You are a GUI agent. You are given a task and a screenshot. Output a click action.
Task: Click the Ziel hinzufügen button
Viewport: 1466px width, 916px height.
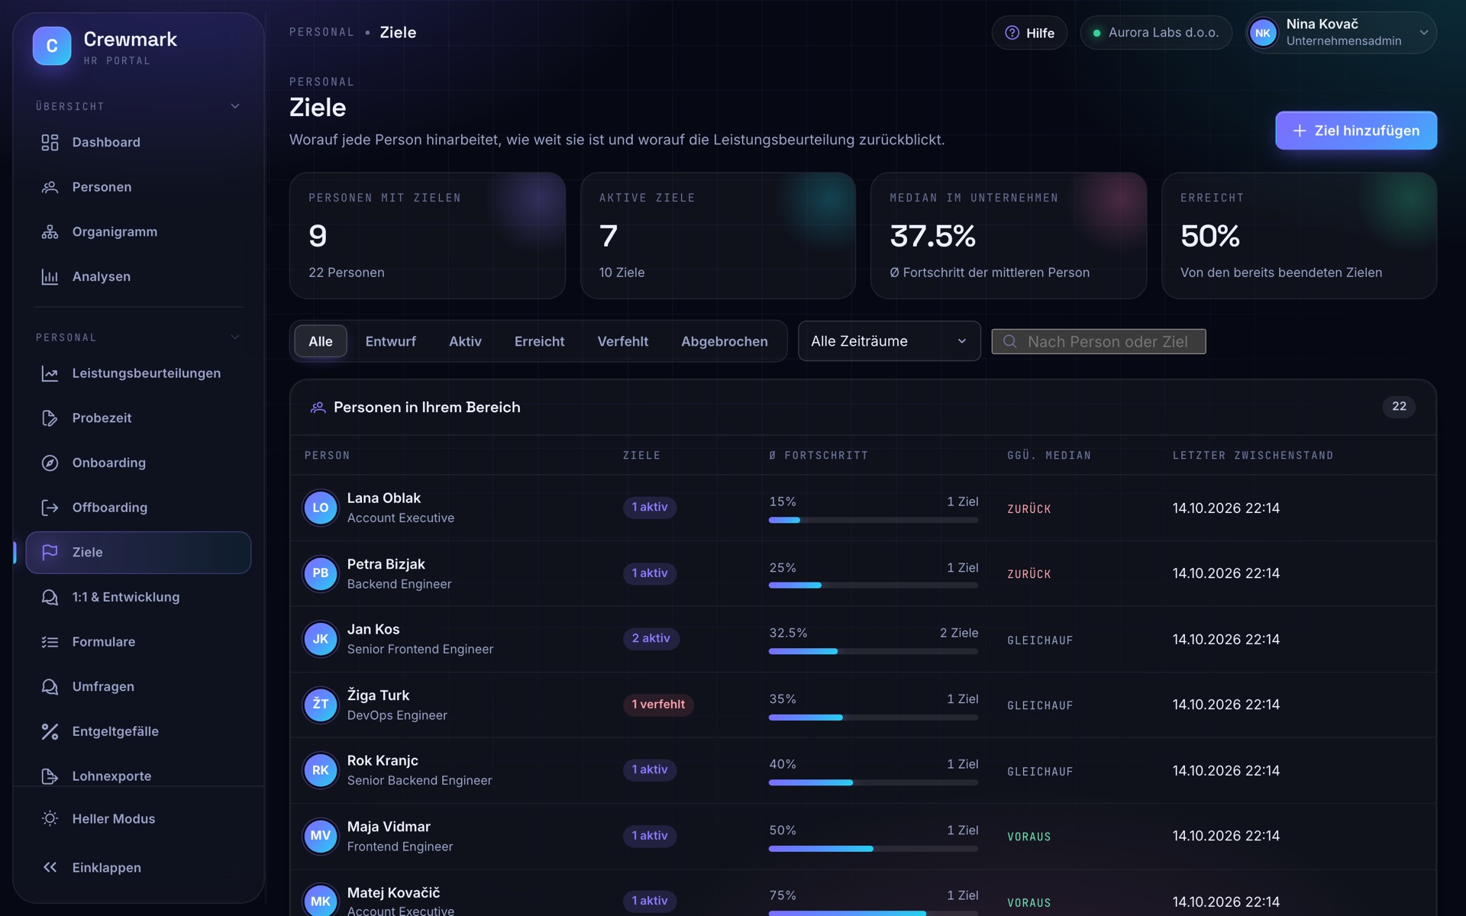click(1356, 131)
